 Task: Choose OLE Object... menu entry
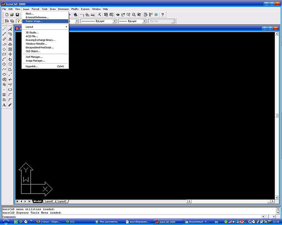tap(45, 51)
